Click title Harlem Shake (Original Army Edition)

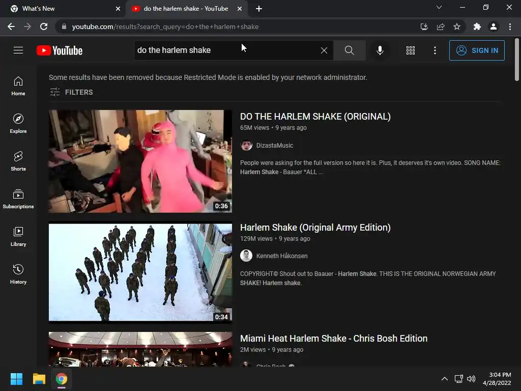click(x=315, y=228)
